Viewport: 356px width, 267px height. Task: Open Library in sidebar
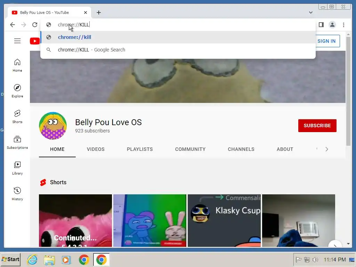(17, 168)
